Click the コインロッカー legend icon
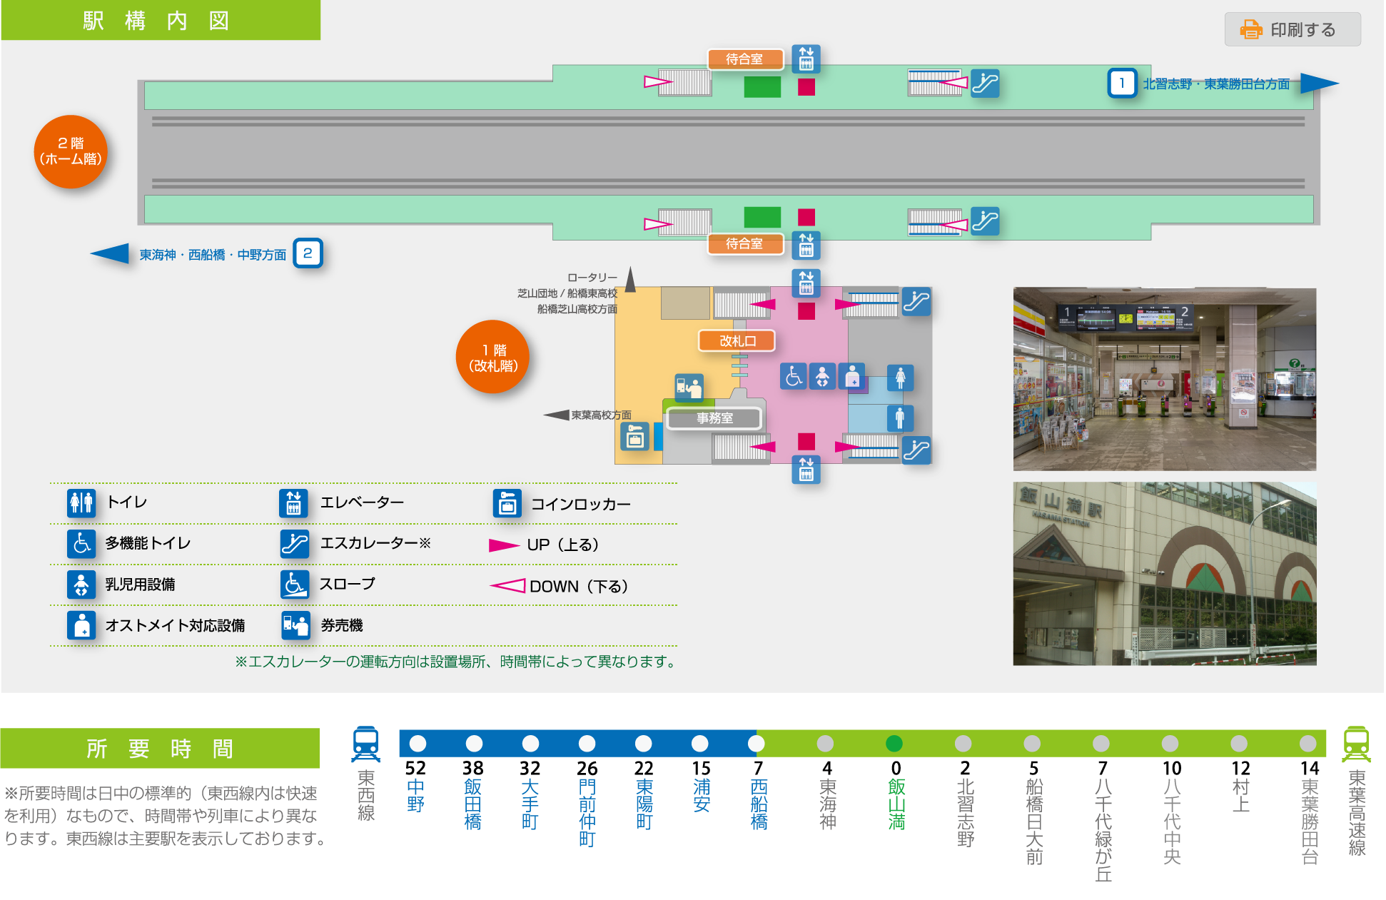1386x900 pixels. [507, 503]
